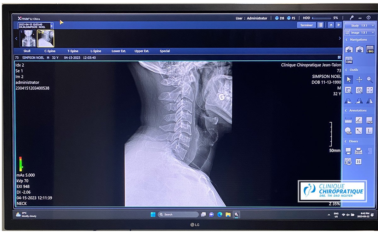This screenshot has width=378, height=236.
Task: Choose the circular ROI annotation tool
Action: click(x=349, y=131)
